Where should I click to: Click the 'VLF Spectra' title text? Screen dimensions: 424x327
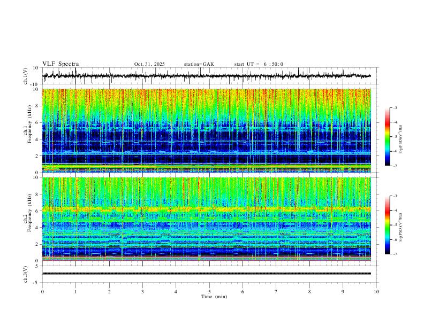click(60, 64)
